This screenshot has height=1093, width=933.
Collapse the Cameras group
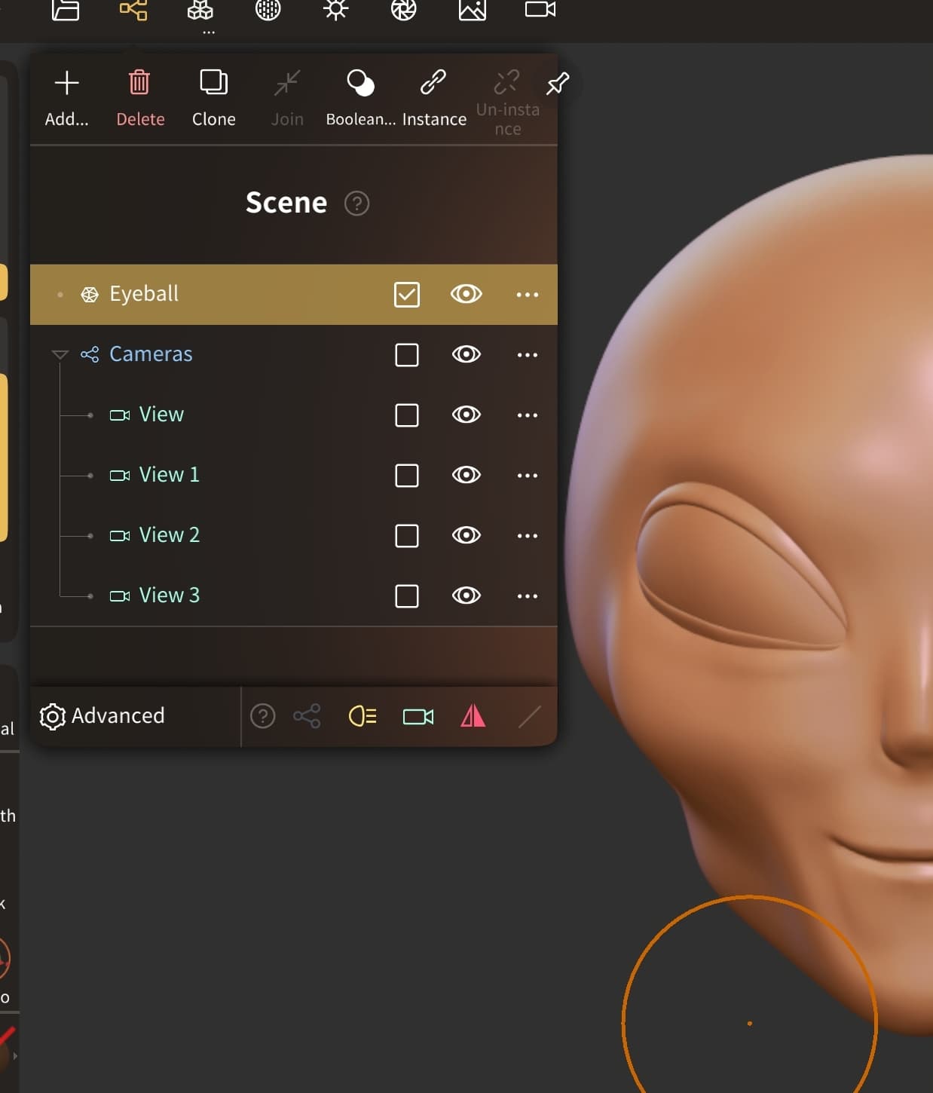point(60,354)
